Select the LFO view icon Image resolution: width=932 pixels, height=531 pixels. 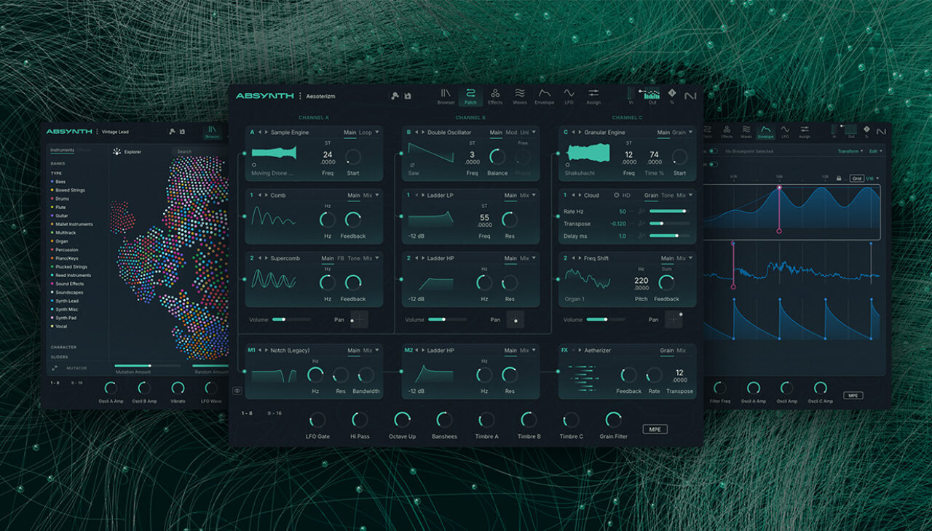(569, 95)
